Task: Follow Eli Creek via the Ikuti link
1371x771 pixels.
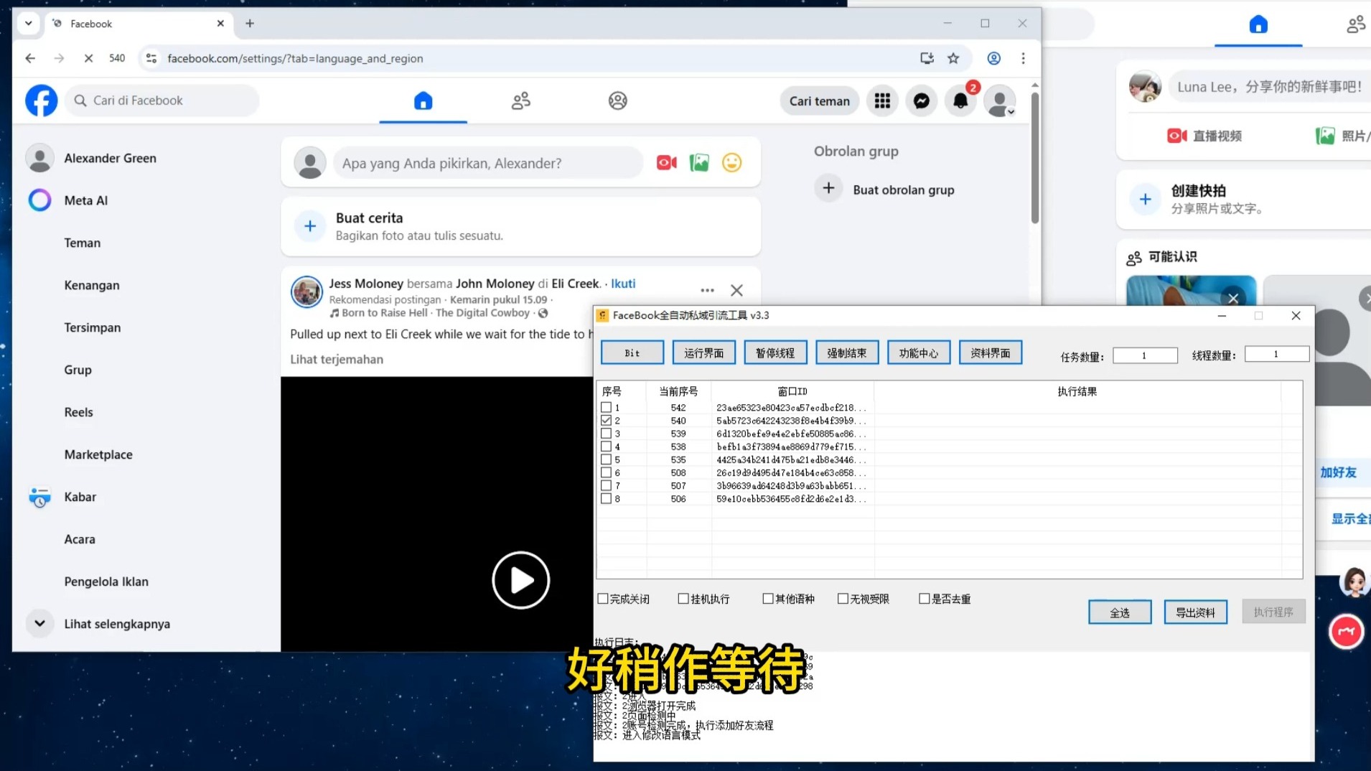Action: click(622, 283)
